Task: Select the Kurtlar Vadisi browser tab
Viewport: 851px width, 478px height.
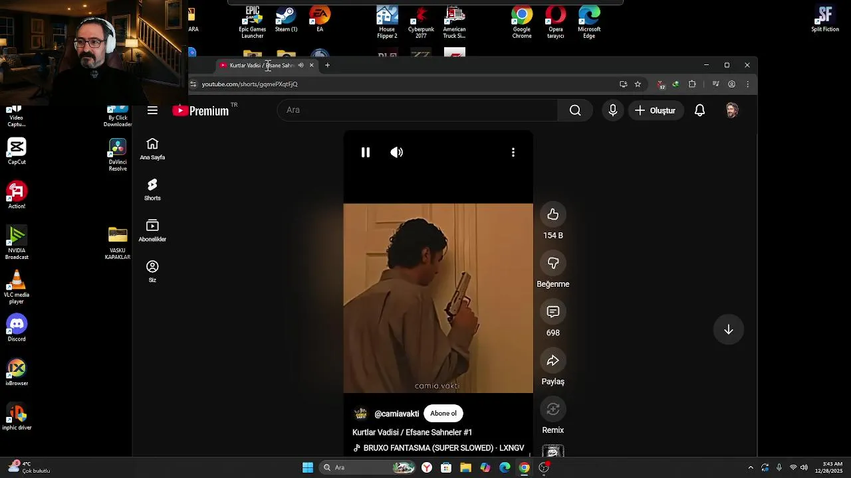Action: 261,65
